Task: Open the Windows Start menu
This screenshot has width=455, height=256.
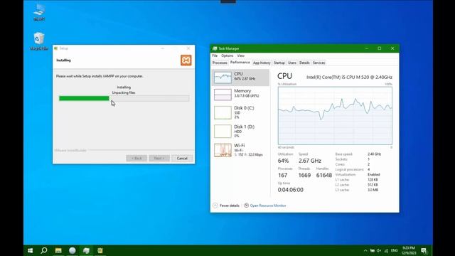Action: tap(30, 250)
